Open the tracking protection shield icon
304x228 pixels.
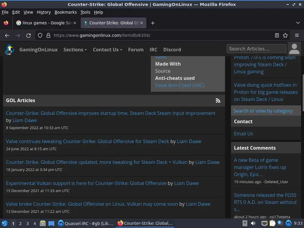pyautogui.click(x=40, y=36)
